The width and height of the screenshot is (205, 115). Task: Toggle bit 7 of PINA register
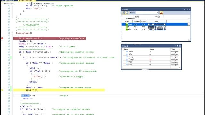(x=149, y=24)
